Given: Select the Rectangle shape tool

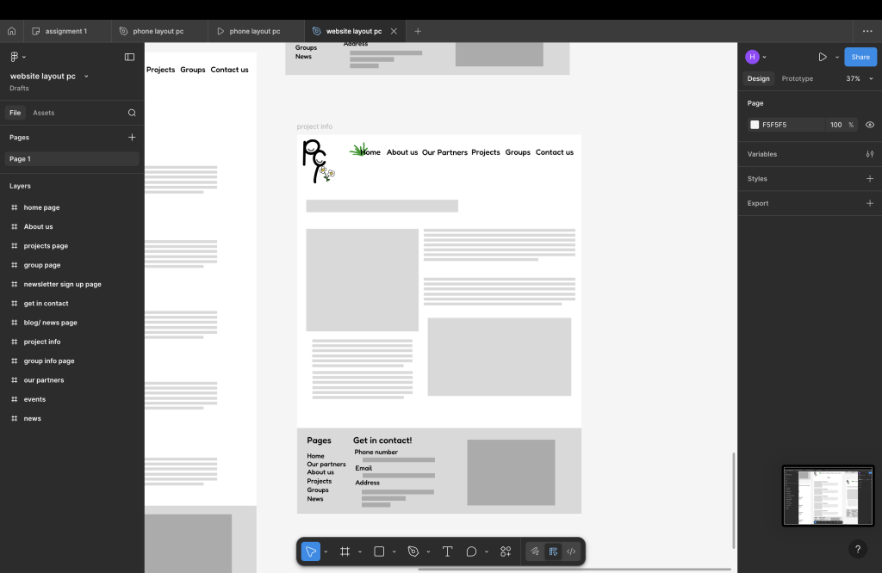Looking at the screenshot, I should coord(379,551).
